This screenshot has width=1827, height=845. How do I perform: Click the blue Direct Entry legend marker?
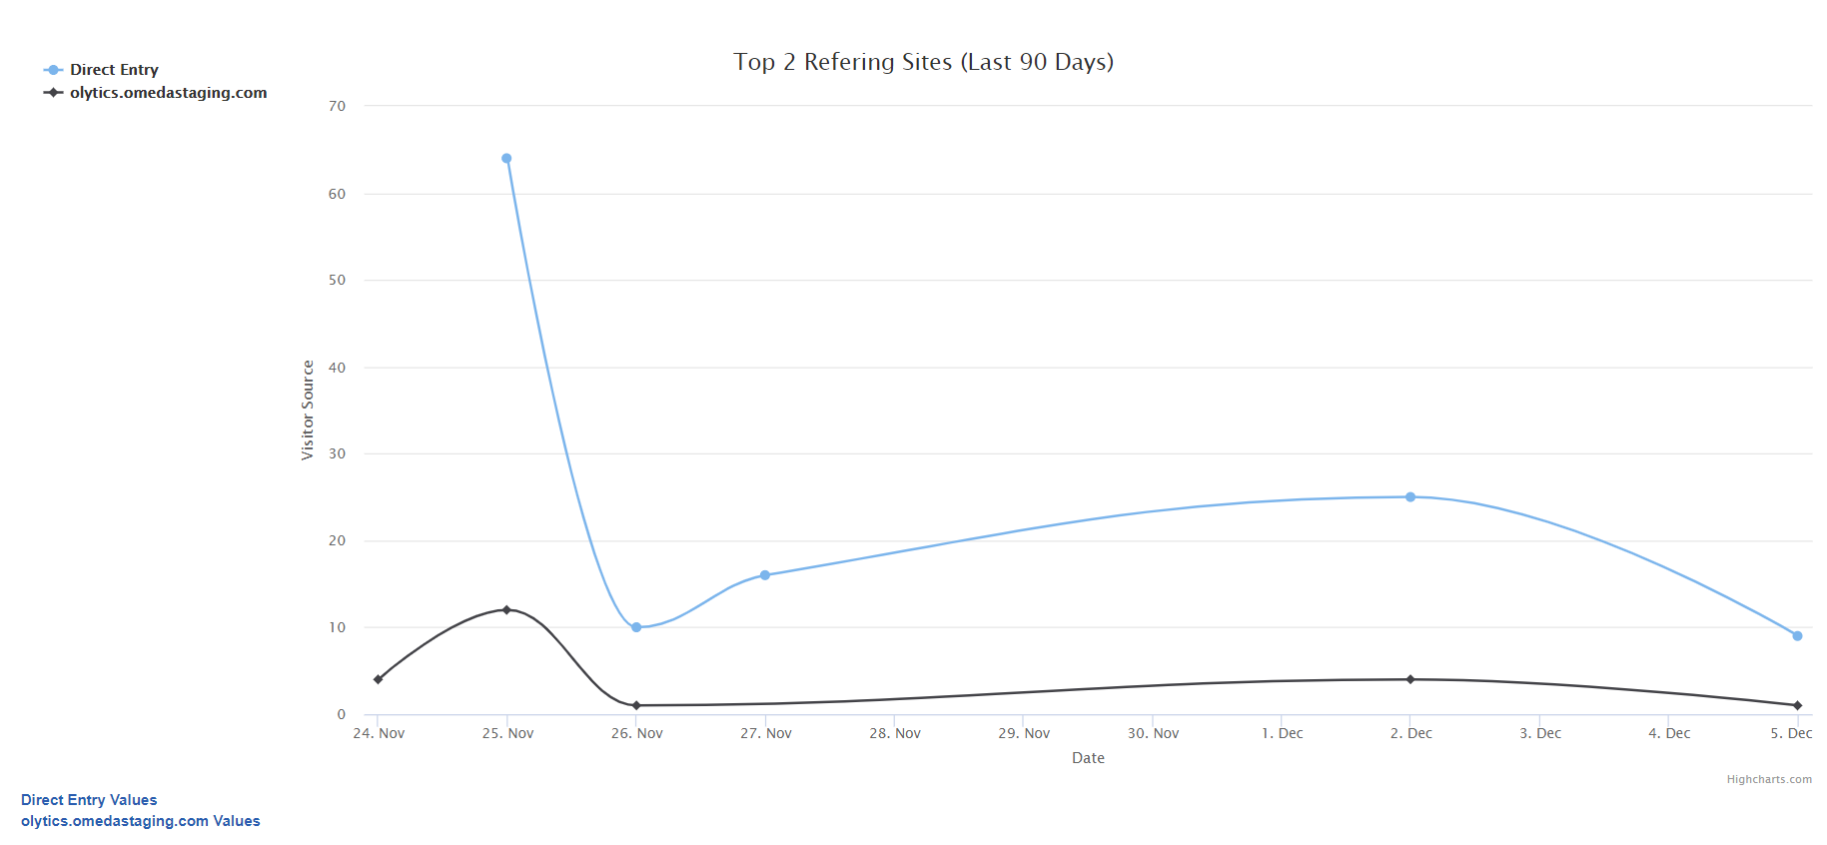[54, 70]
